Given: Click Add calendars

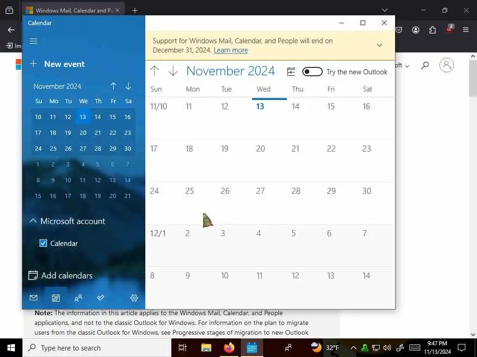Looking at the screenshot, I should (x=60, y=275).
